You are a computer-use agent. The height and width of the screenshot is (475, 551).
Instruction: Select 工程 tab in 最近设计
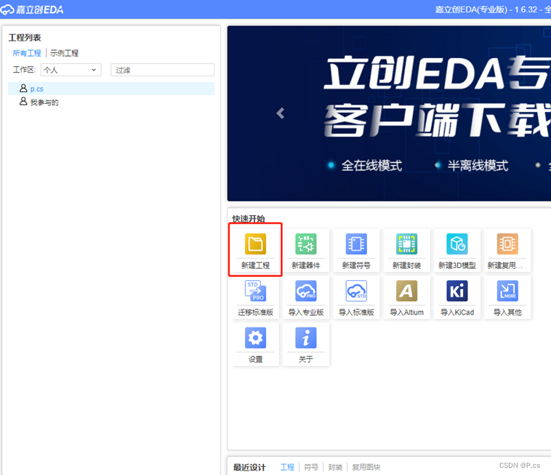click(287, 467)
